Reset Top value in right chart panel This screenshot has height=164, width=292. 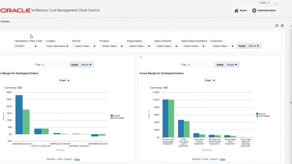[232, 65]
